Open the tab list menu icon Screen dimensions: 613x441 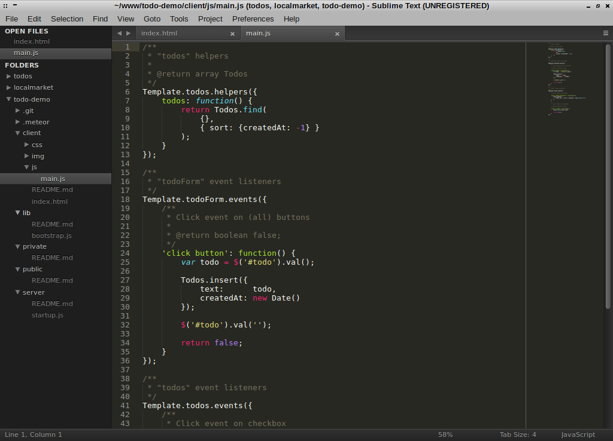coord(606,33)
